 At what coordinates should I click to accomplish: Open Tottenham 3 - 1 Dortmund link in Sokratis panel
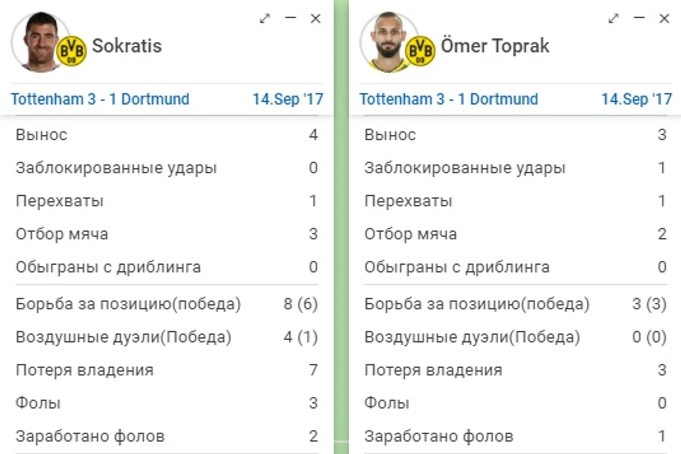[x=100, y=99]
